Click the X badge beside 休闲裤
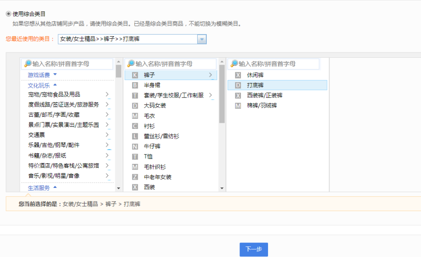Screen dimensions: 421x257 click(238, 75)
